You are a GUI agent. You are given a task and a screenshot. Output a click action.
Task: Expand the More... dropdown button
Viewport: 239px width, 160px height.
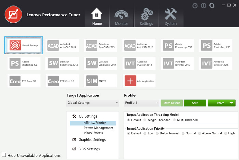pyautogui.click(x=222, y=103)
